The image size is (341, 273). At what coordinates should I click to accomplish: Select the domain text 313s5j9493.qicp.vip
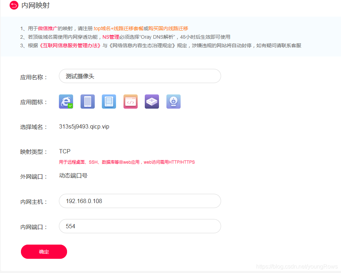(x=84, y=127)
